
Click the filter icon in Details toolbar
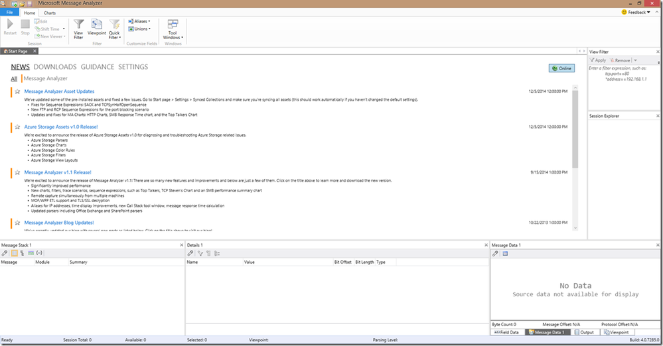point(200,253)
